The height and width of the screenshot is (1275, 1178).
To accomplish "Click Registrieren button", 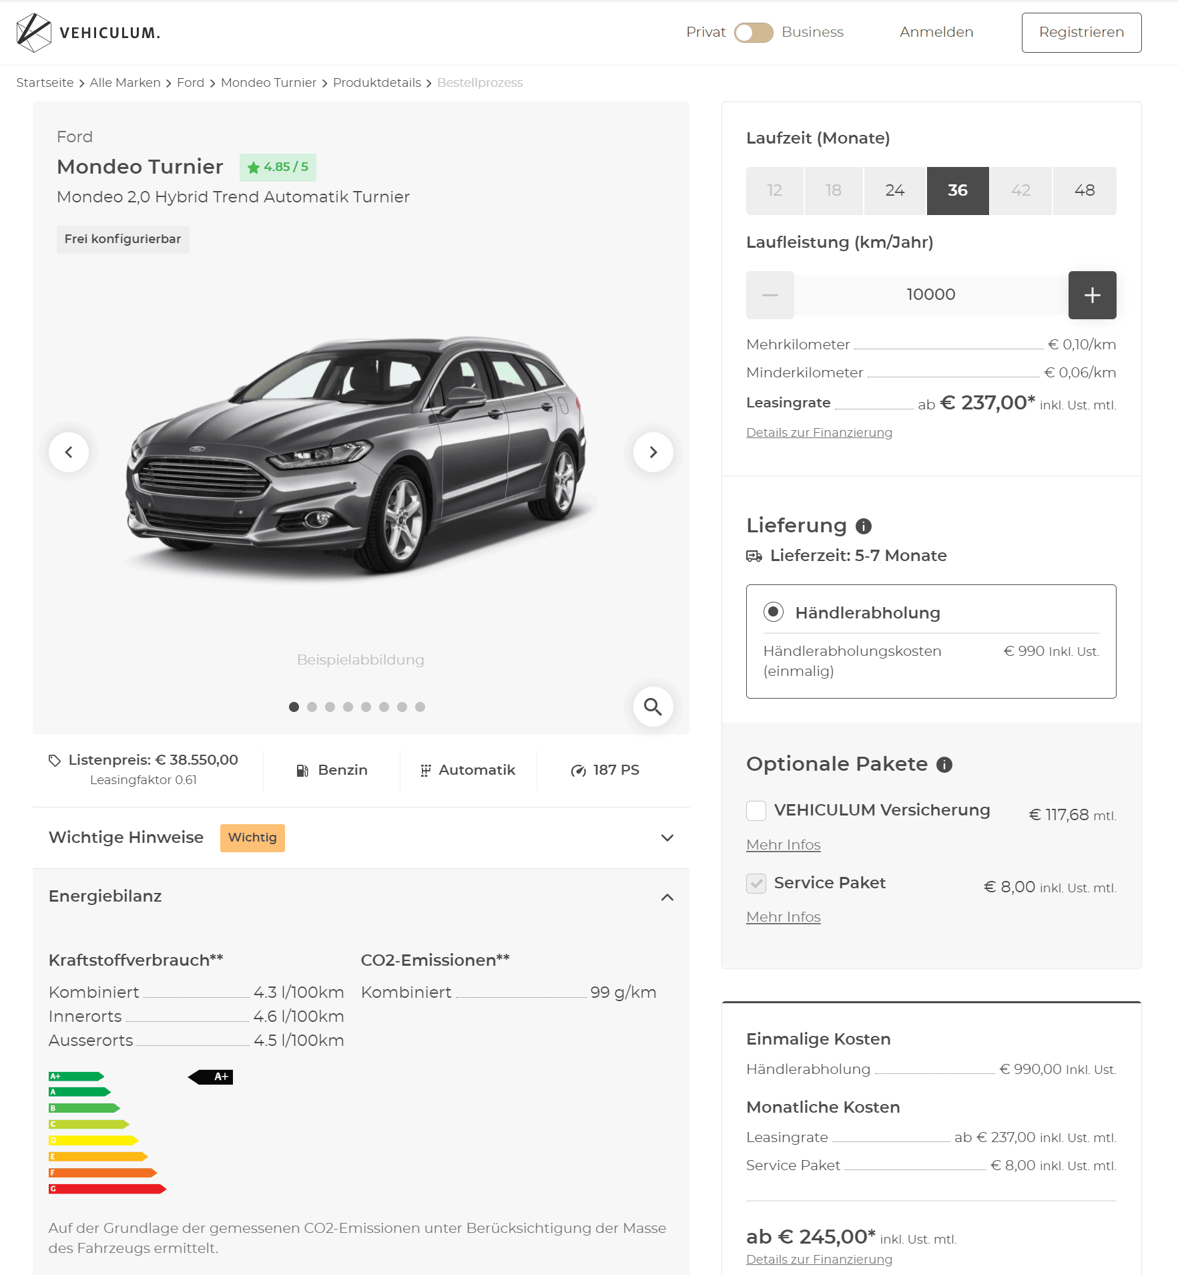I will point(1081,33).
